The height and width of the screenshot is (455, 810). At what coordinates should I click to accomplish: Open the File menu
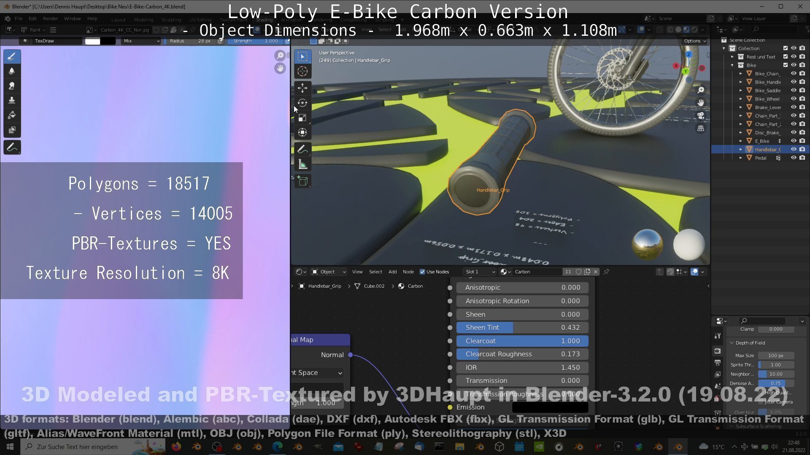pos(19,19)
